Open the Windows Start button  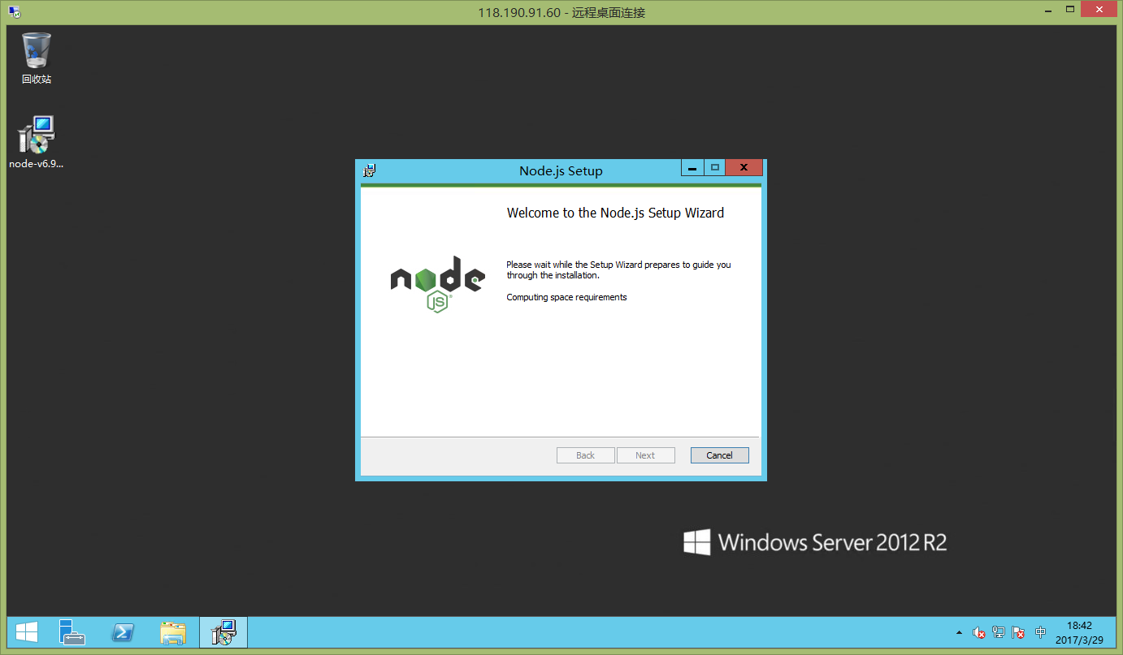click(x=27, y=632)
